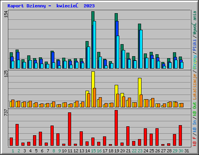
Task: Click day label '2' on the x-axis
Action: [19, 151]
